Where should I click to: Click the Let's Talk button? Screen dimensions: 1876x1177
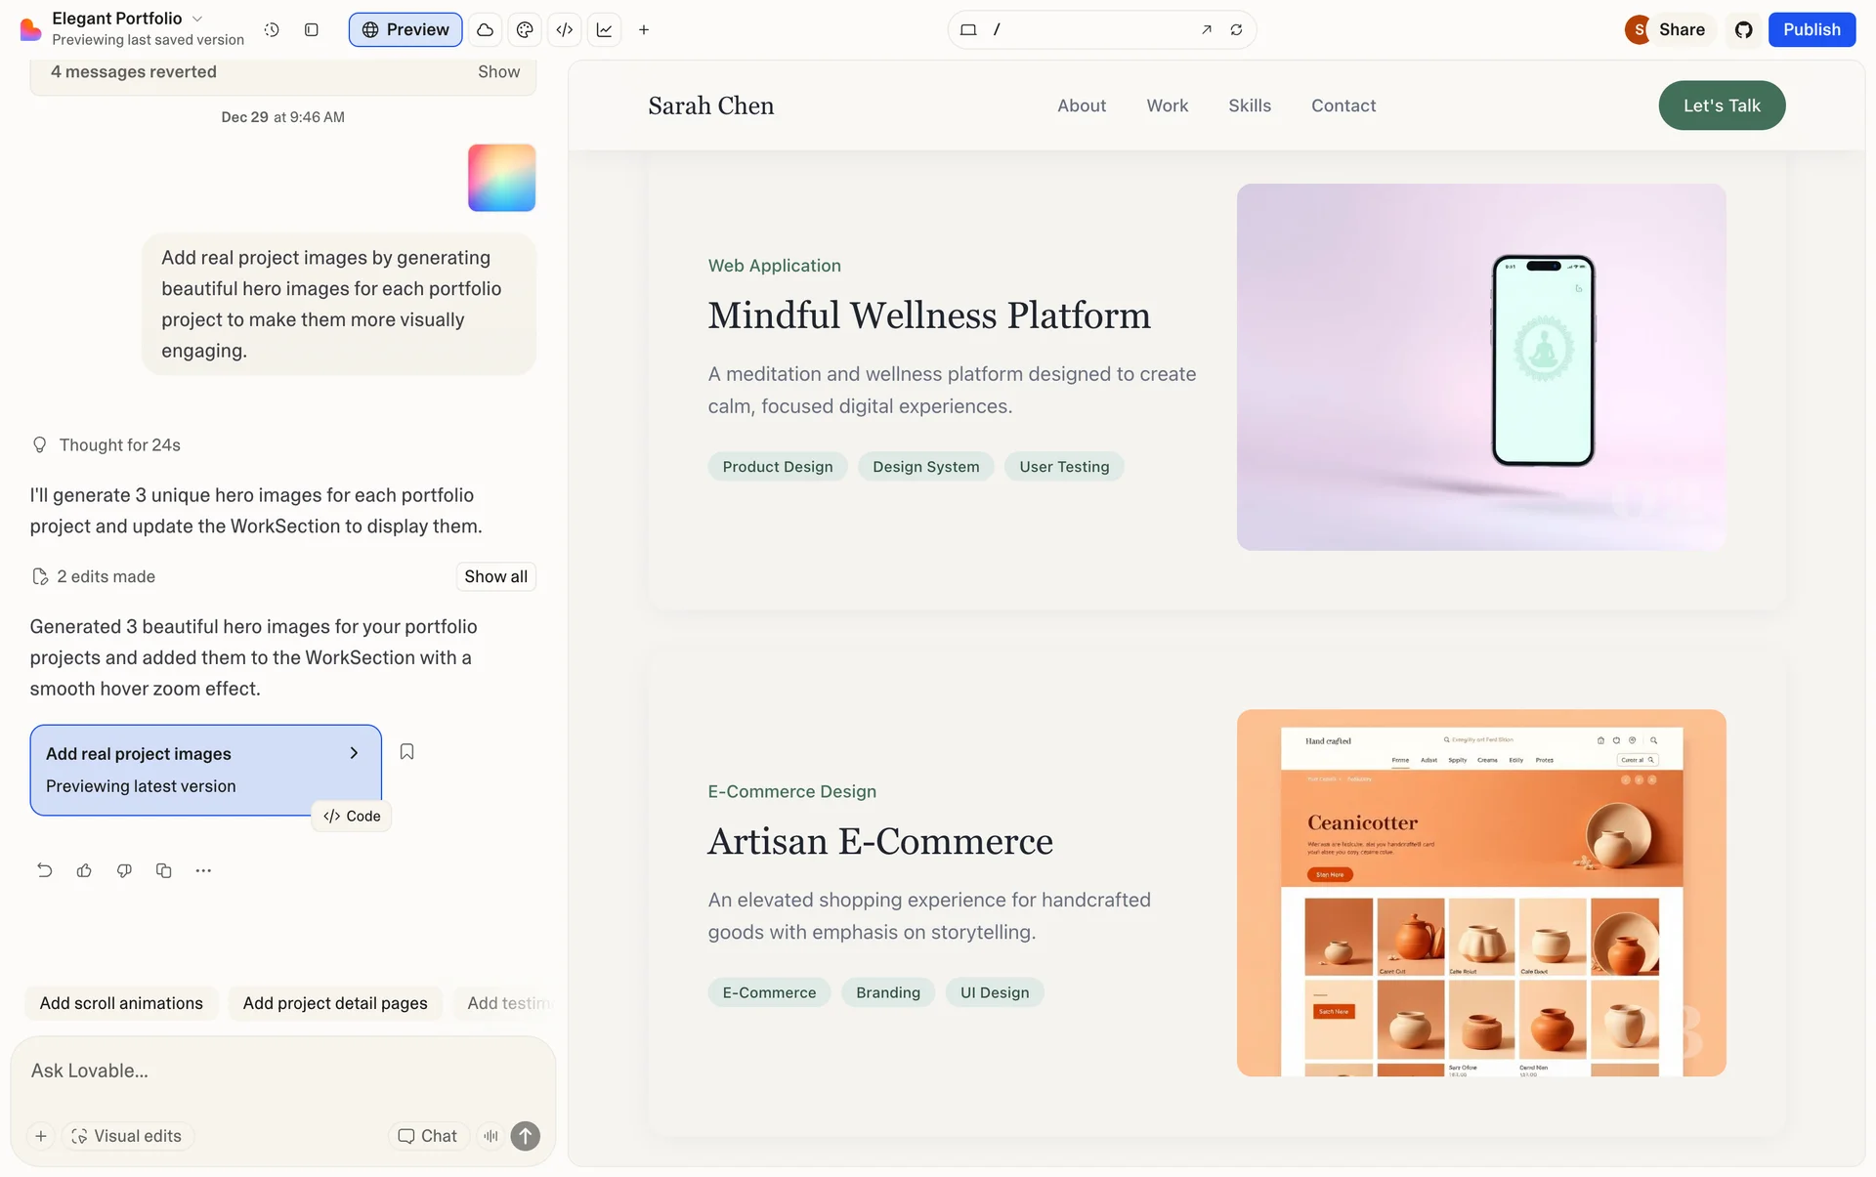(1721, 105)
